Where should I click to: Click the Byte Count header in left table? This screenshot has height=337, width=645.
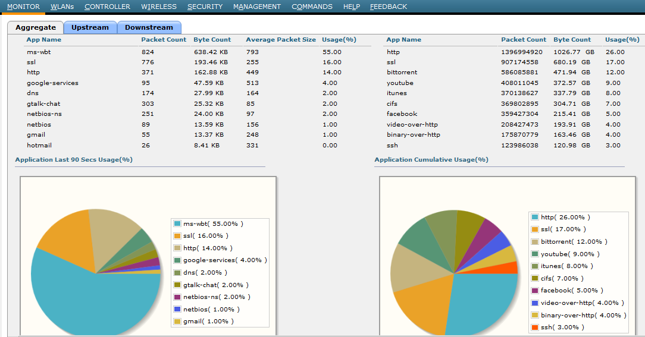click(x=212, y=40)
